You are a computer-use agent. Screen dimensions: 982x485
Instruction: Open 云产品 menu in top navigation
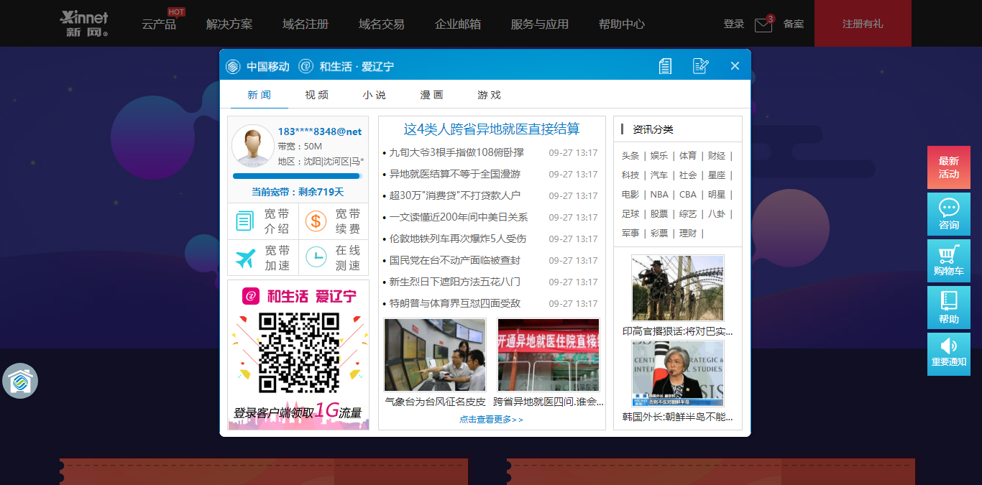click(159, 24)
